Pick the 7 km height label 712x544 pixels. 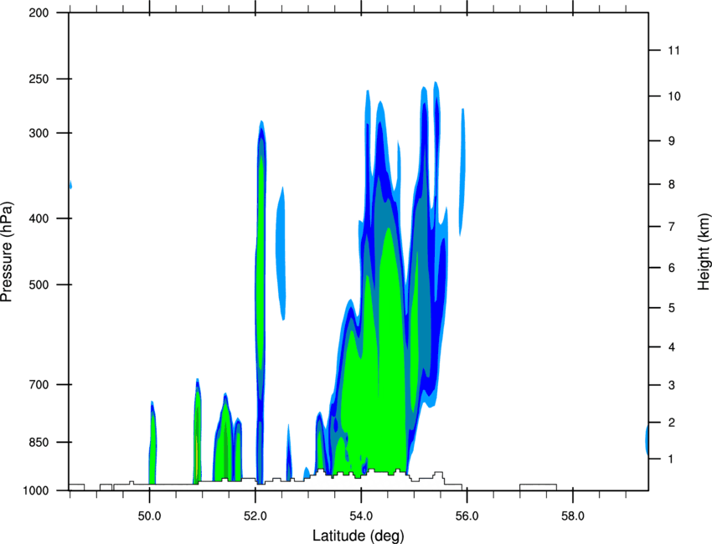click(x=671, y=227)
